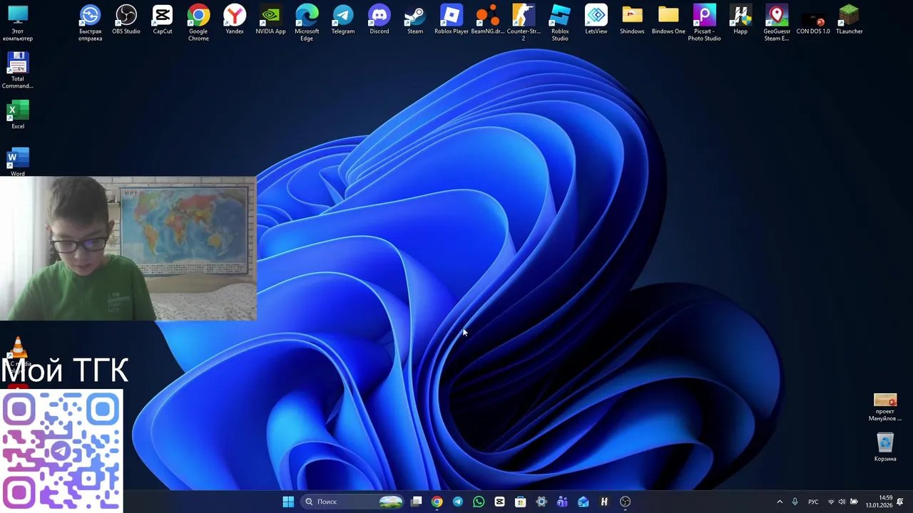Open Steam desktop shortcut
This screenshot has width=913, height=513.
click(x=415, y=20)
